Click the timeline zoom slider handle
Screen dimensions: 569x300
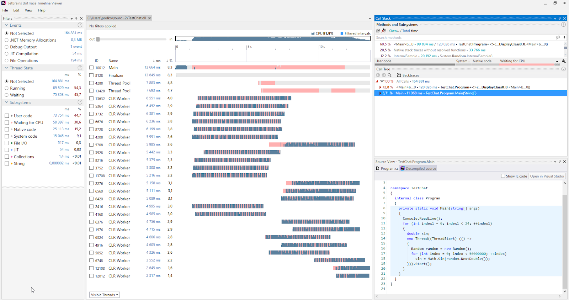point(98,39)
